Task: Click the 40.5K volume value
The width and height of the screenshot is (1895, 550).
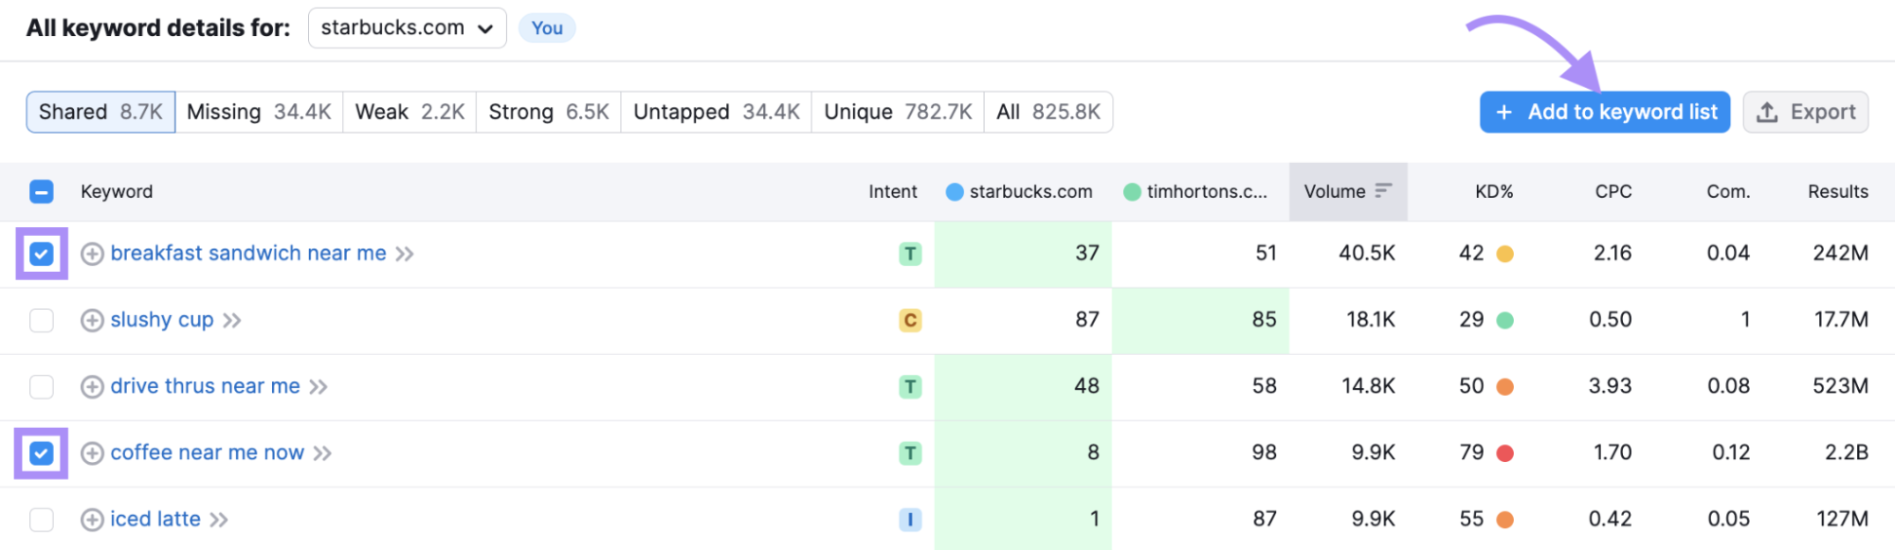Action: pos(1367,253)
